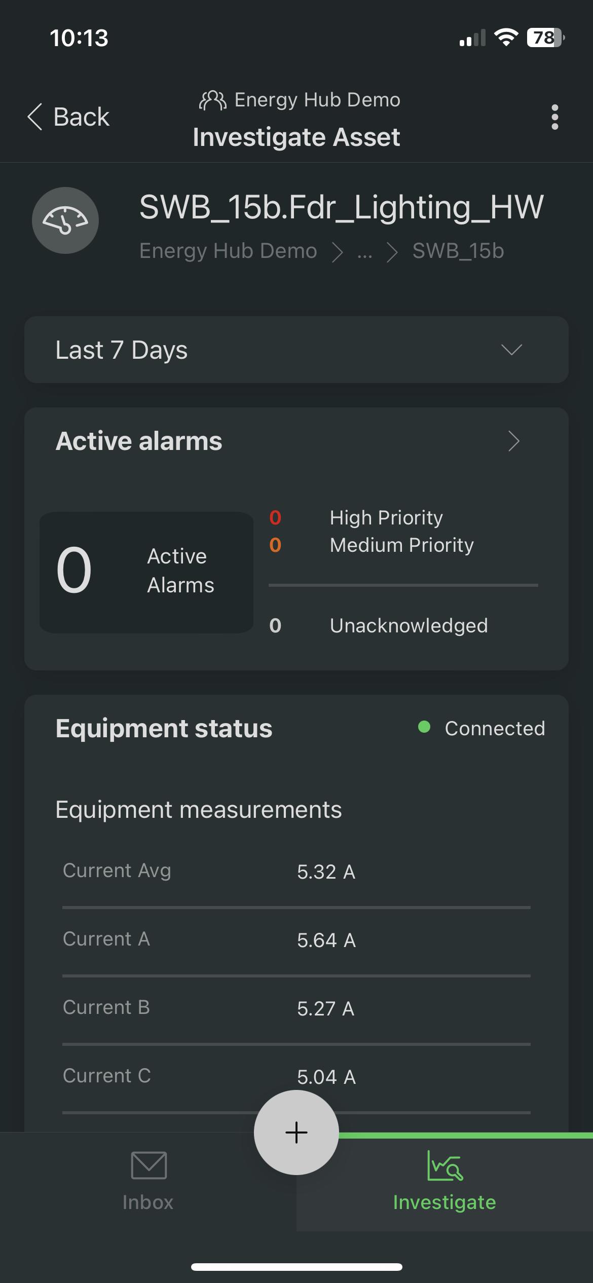The height and width of the screenshot is (1283, 593).
Task: Tap the 0 Active Alarms tile
Action: [146, 572]
